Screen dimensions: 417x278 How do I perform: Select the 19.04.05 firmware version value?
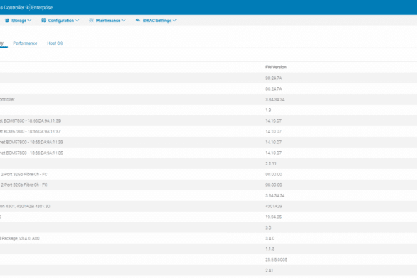pyautogui.click(x=274, y=217)
